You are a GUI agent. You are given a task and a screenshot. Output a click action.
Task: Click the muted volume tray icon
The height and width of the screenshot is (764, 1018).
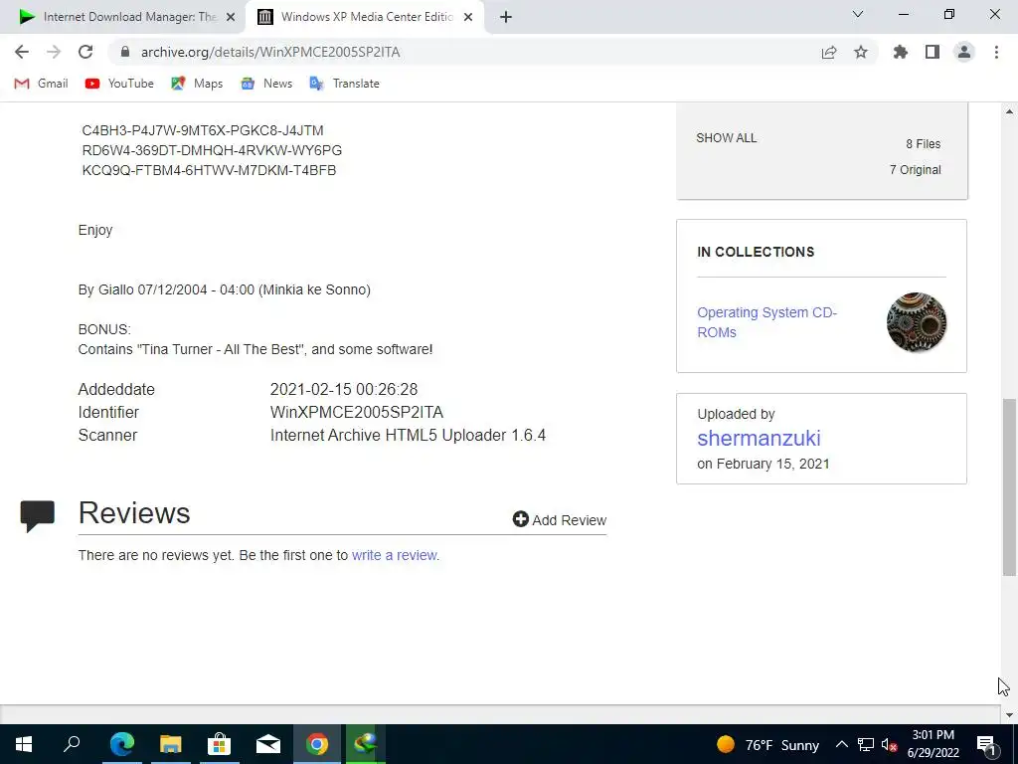tap(890, 744)
